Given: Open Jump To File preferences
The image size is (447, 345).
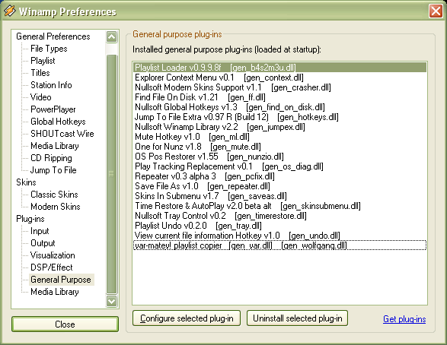Looking at the screenshot, I should coord(53,170).
